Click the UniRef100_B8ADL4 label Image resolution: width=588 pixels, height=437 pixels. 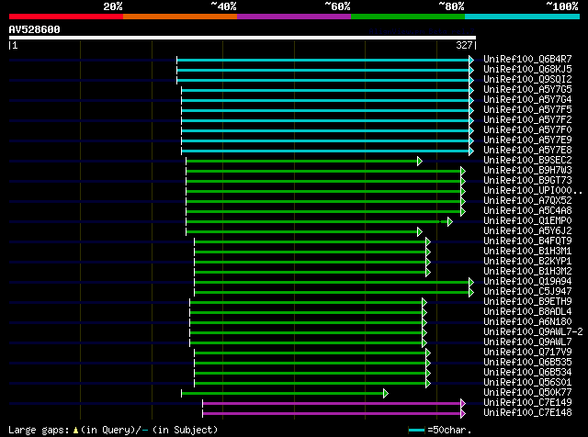[527, 312]
